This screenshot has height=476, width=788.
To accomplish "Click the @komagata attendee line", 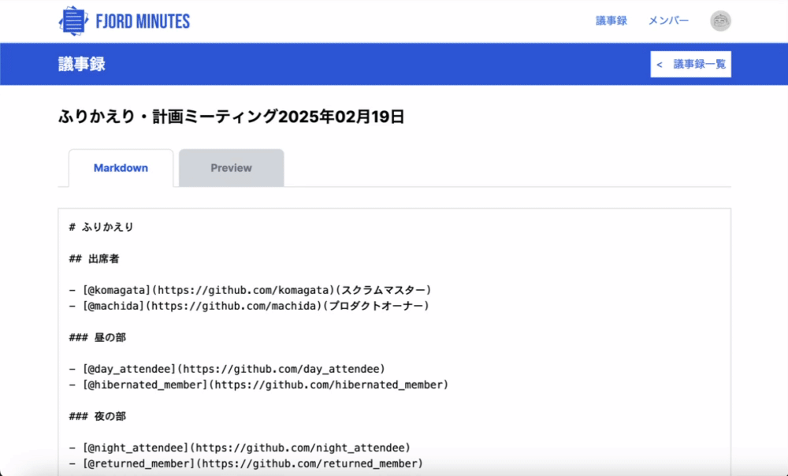I will pos(251,290).
